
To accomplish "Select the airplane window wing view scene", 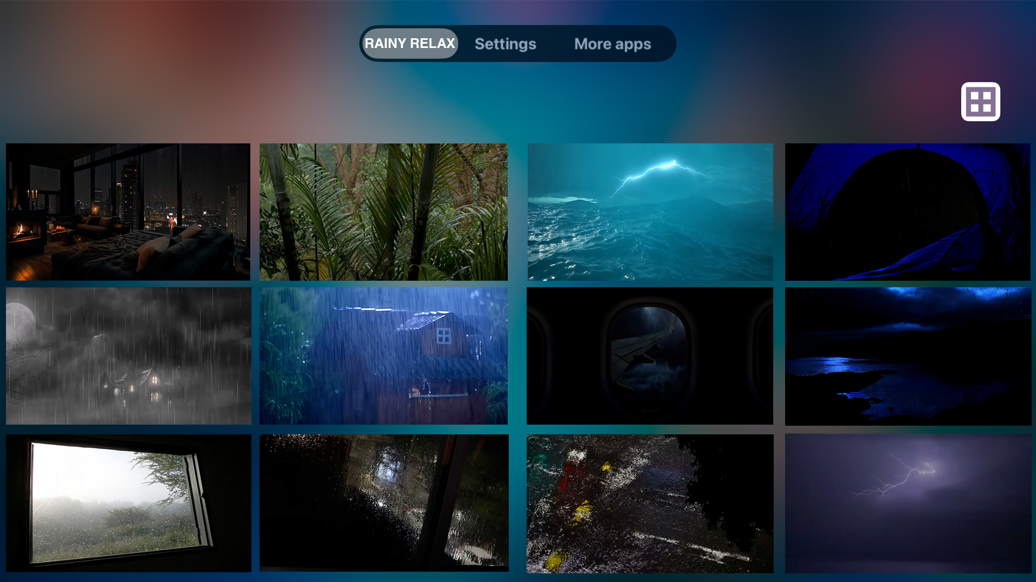I will (650, 356).
